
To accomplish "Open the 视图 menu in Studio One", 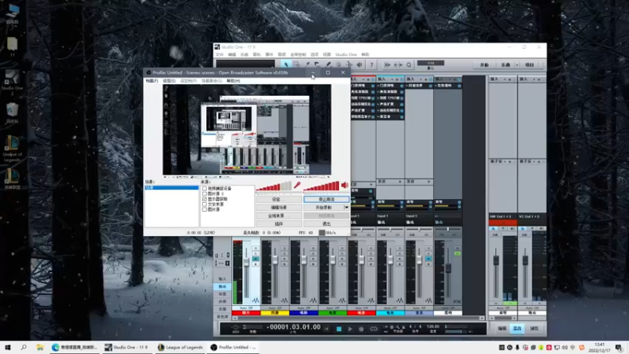I will click(x=327, y=54).
